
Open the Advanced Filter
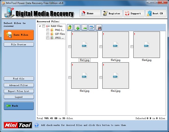tap(19, 85)
